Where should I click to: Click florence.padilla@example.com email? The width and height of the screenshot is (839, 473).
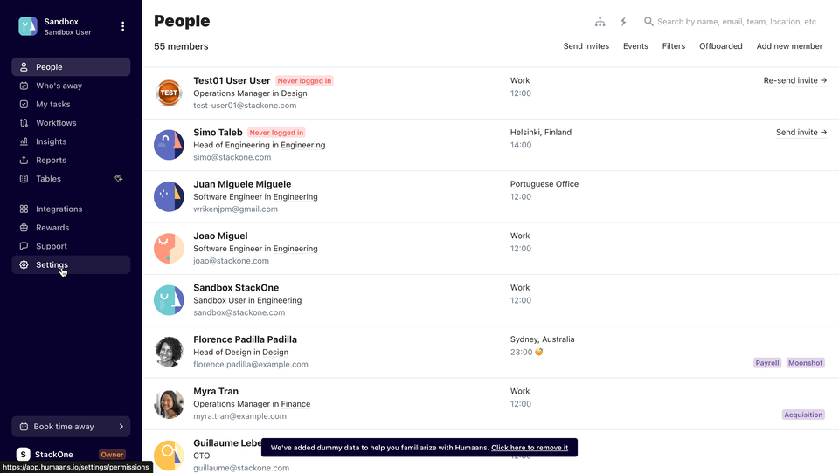[251, 365]
